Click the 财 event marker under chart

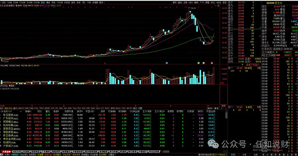pos(167,63)
